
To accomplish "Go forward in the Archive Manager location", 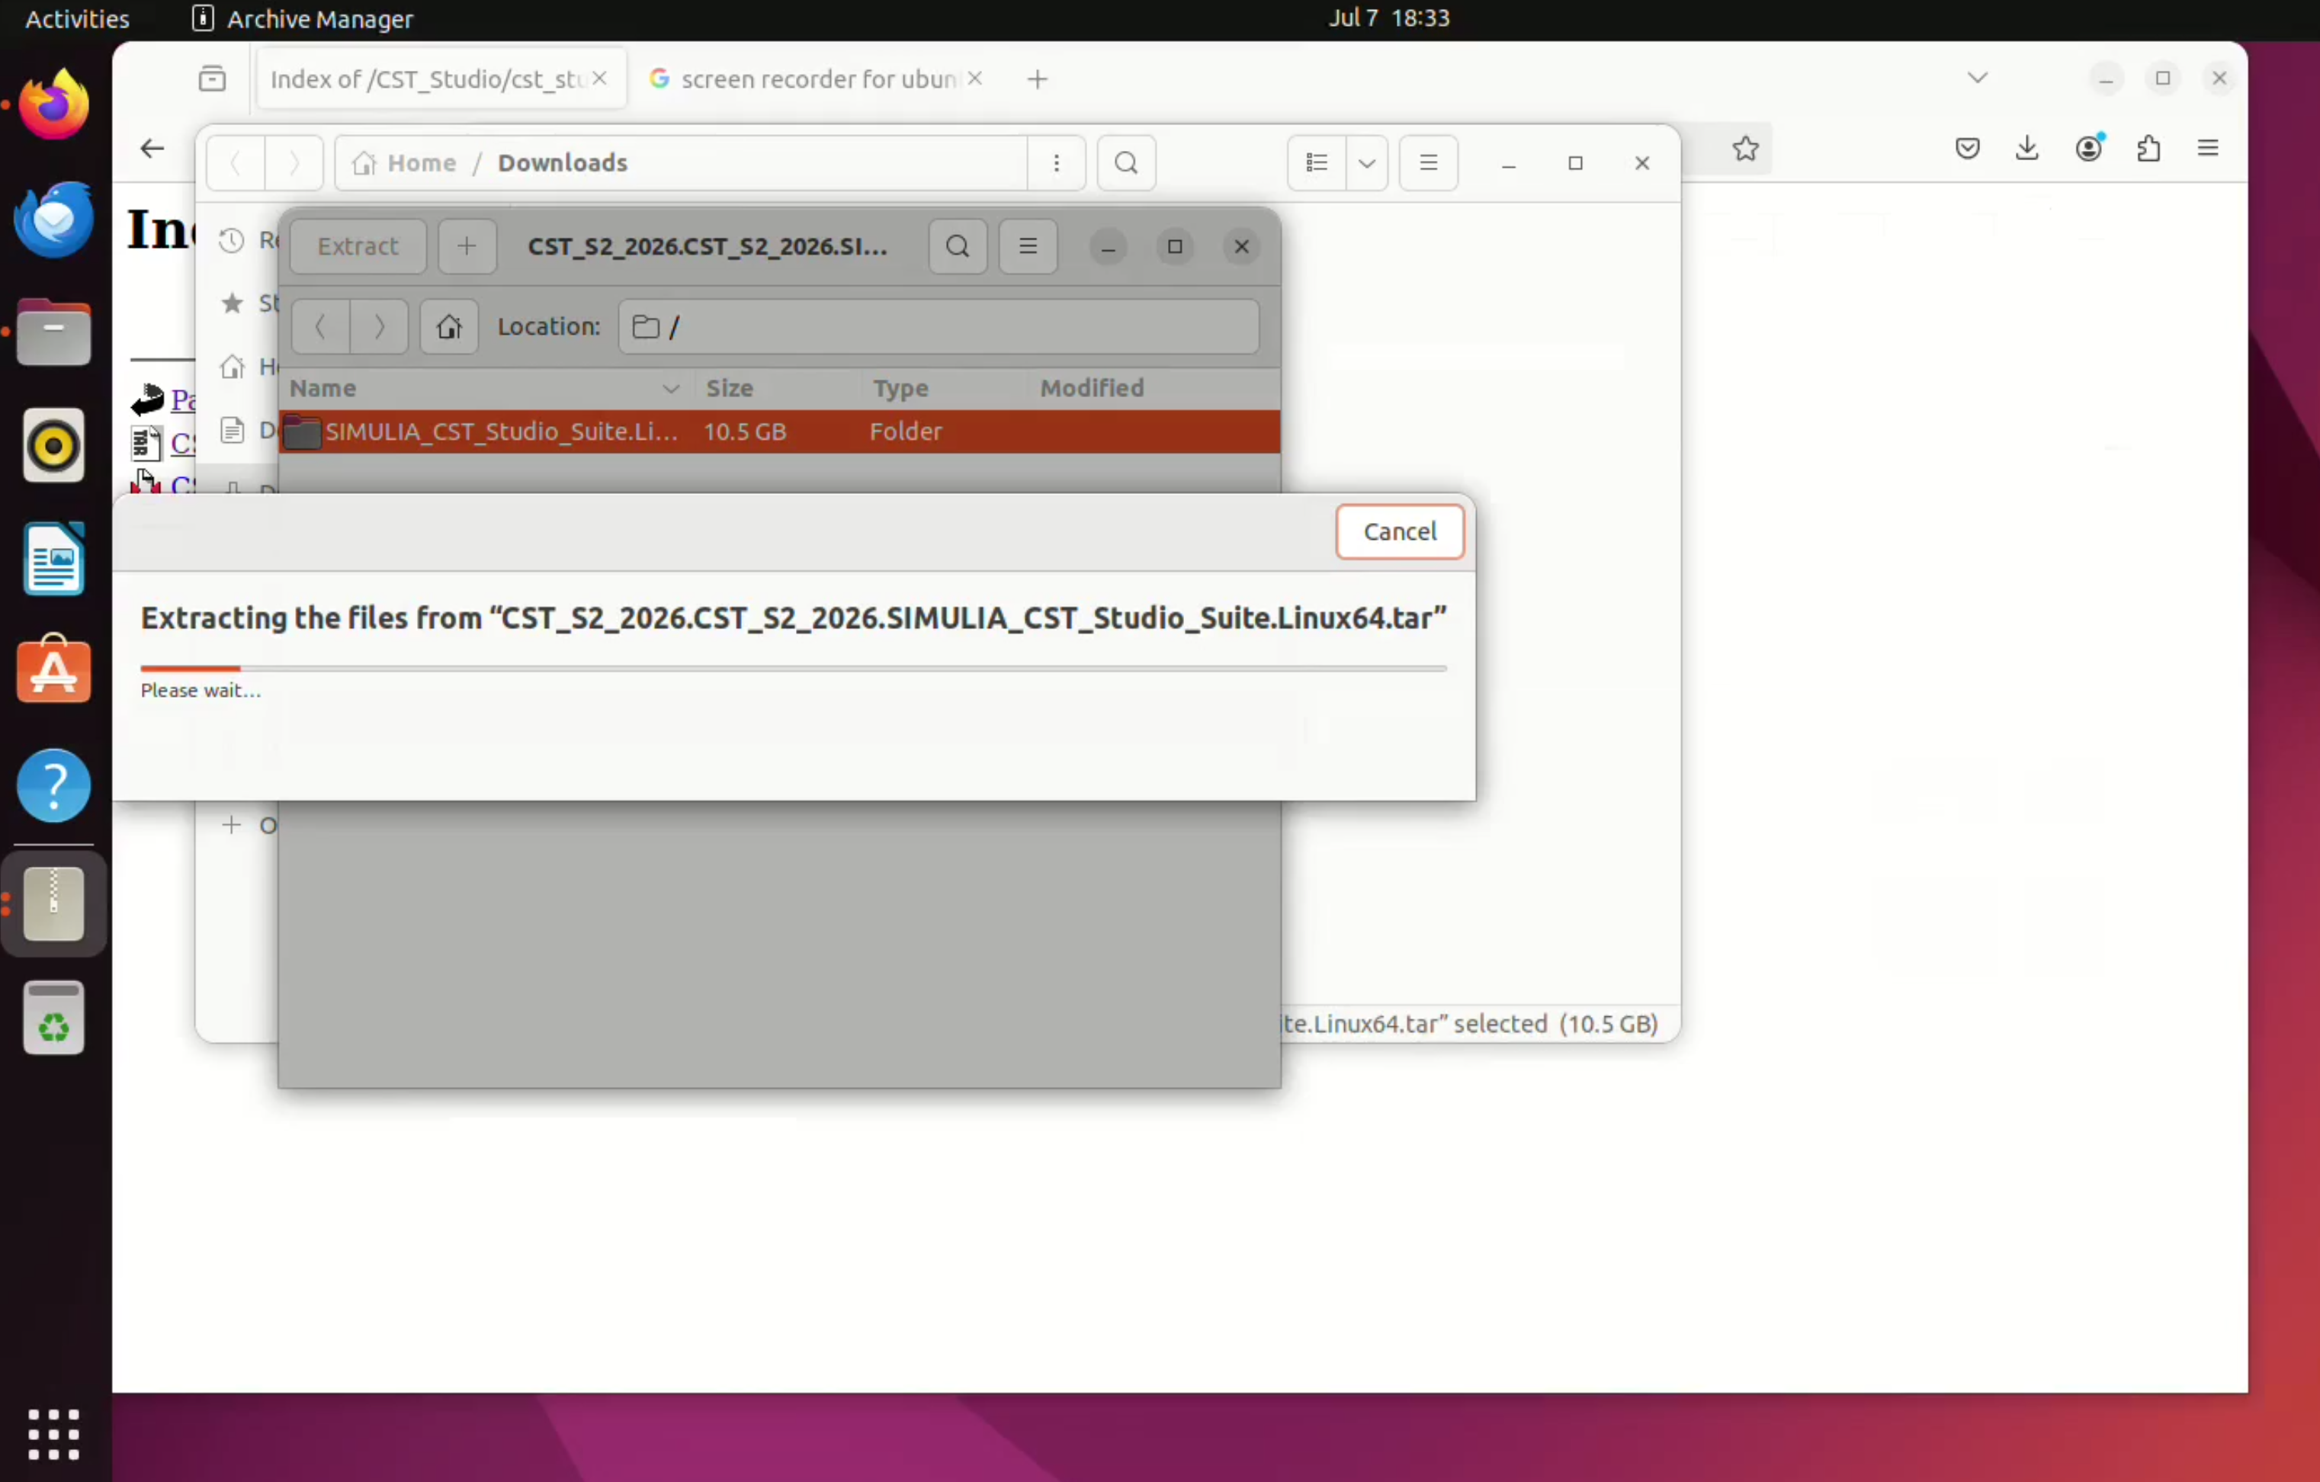I will tap(379, 326).
